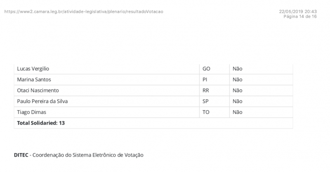This screenshot has height=172, width=330.
Task: Click the Não vote for Lucas Vergilio
Action: pyautogui.click(x=237, y=69)
